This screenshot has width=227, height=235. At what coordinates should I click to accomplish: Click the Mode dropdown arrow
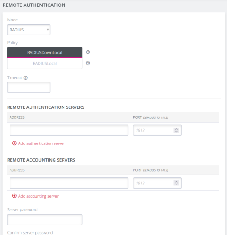coord(48,30)
